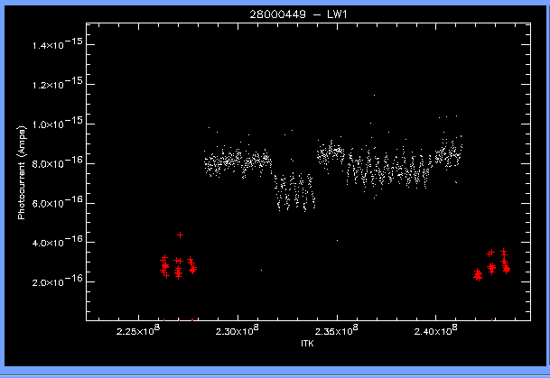
Task: Click the 1.0×10⁻¹⁵ y-axis tick label
Action: (x=60, y=124)
